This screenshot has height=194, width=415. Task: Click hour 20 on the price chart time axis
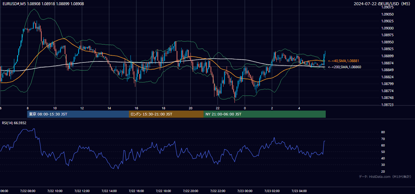click(x=191, y=108)
